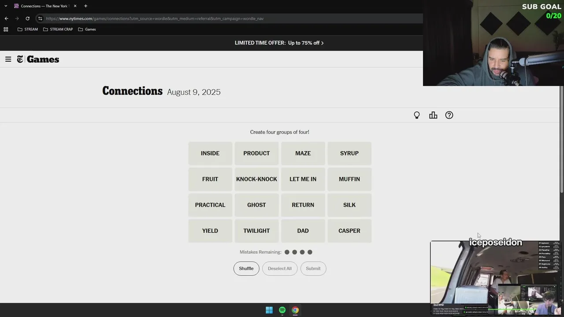Open the browser apps grid icon
This screenshot has height=317, width=564.
point(6,29)
